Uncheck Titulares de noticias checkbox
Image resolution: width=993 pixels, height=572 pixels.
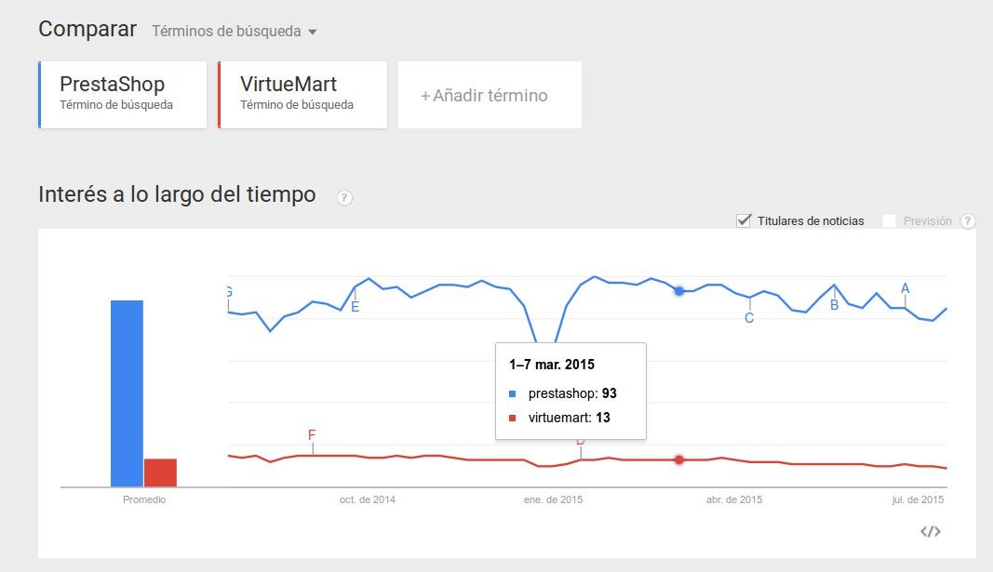point(744,220)
